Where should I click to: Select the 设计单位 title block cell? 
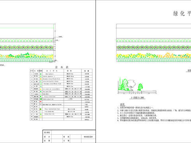coord(47,132)
